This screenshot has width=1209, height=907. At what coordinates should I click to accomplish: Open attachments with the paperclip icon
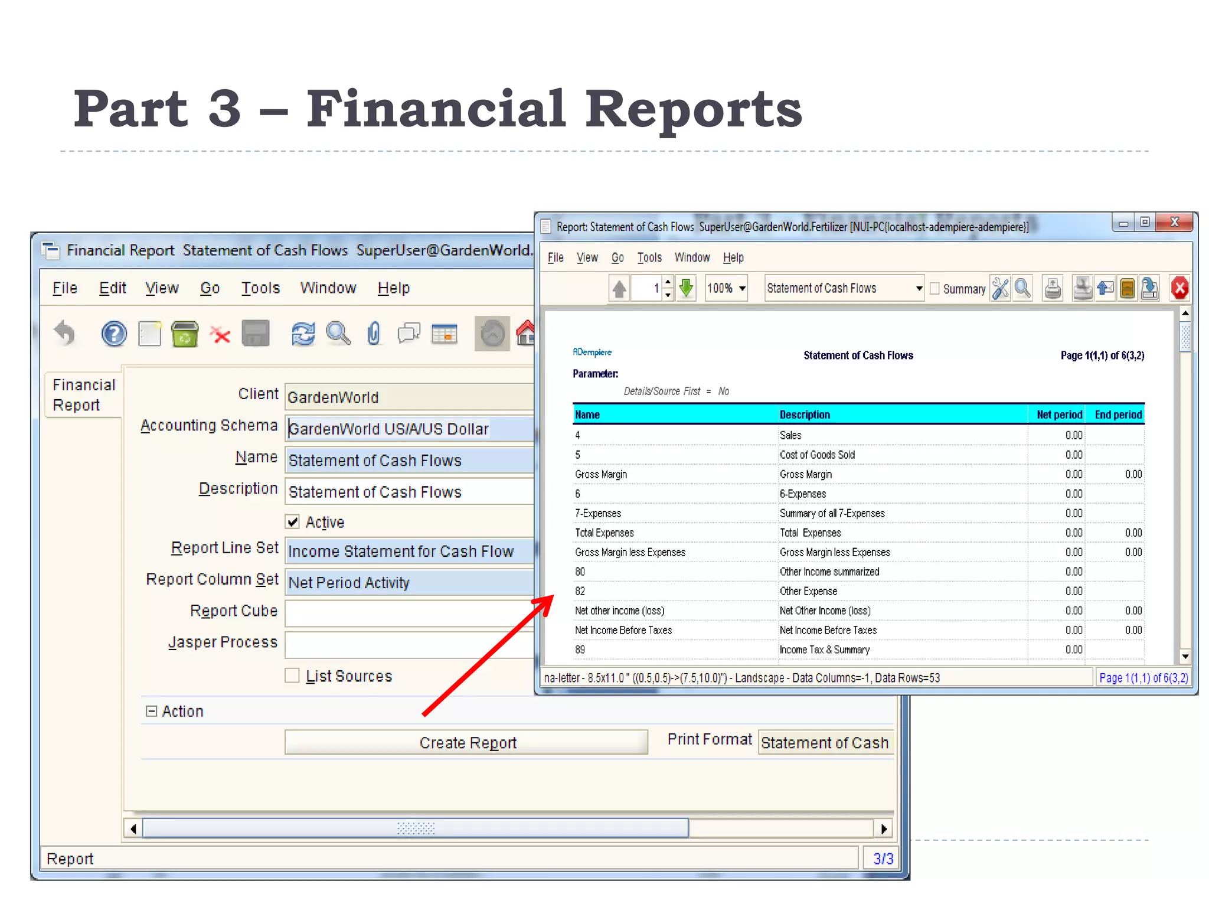click(374, 334)
